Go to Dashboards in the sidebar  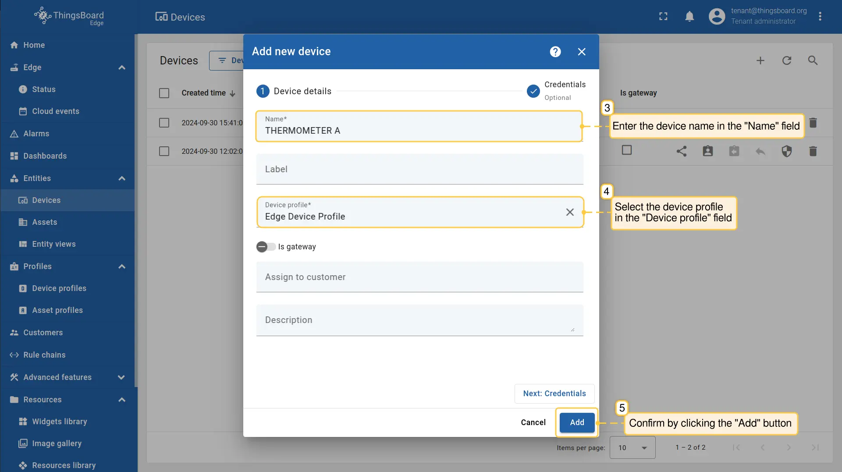point(45,156)
